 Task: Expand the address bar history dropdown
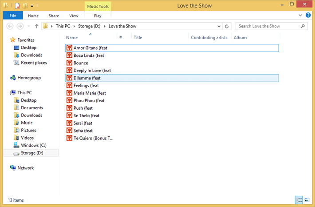219,26
